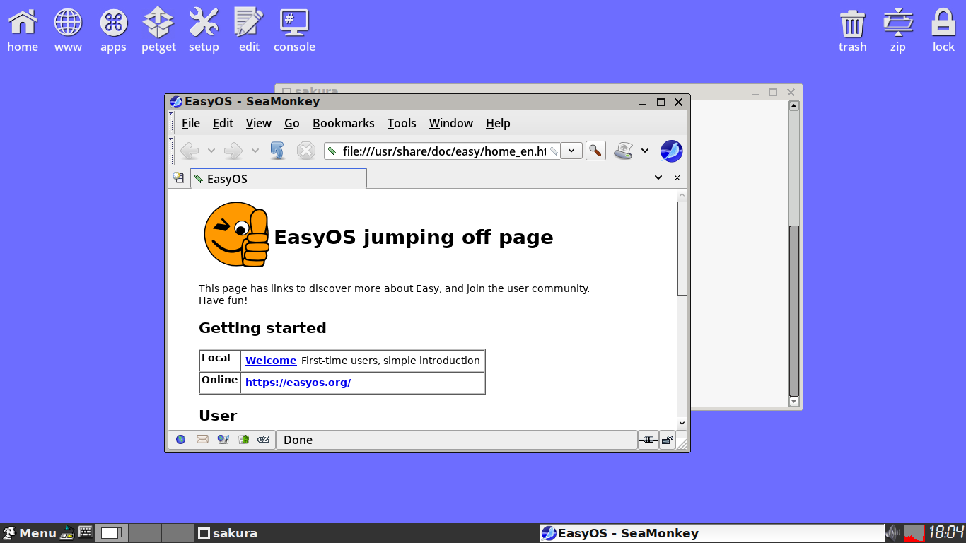Image resolution: width=966 pixels, height=543 pixels.
Task: Open the console desktop icon
Action: 294,30
